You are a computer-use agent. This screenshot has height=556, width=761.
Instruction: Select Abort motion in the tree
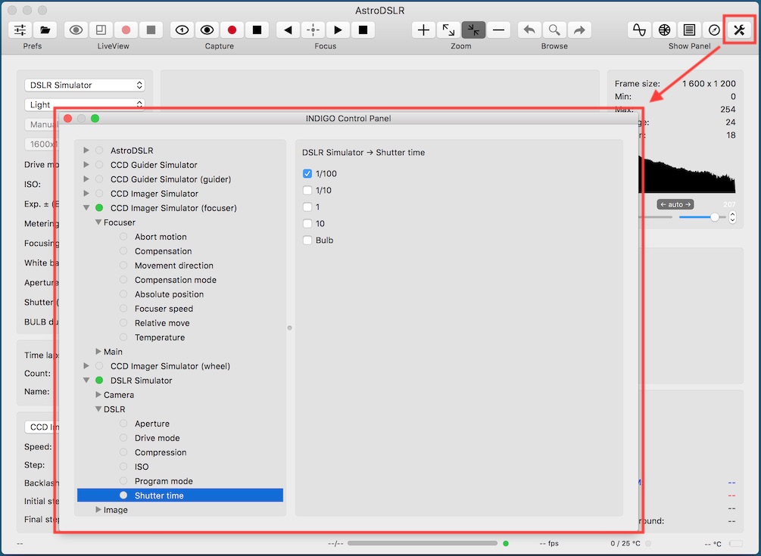tap(161, 237)
